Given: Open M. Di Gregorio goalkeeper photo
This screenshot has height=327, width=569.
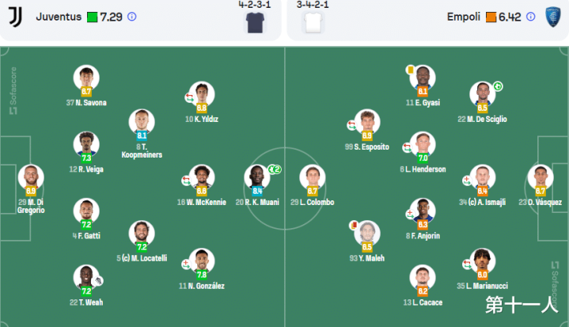Looking at the screenshot, I should click(x=31, y=177).
